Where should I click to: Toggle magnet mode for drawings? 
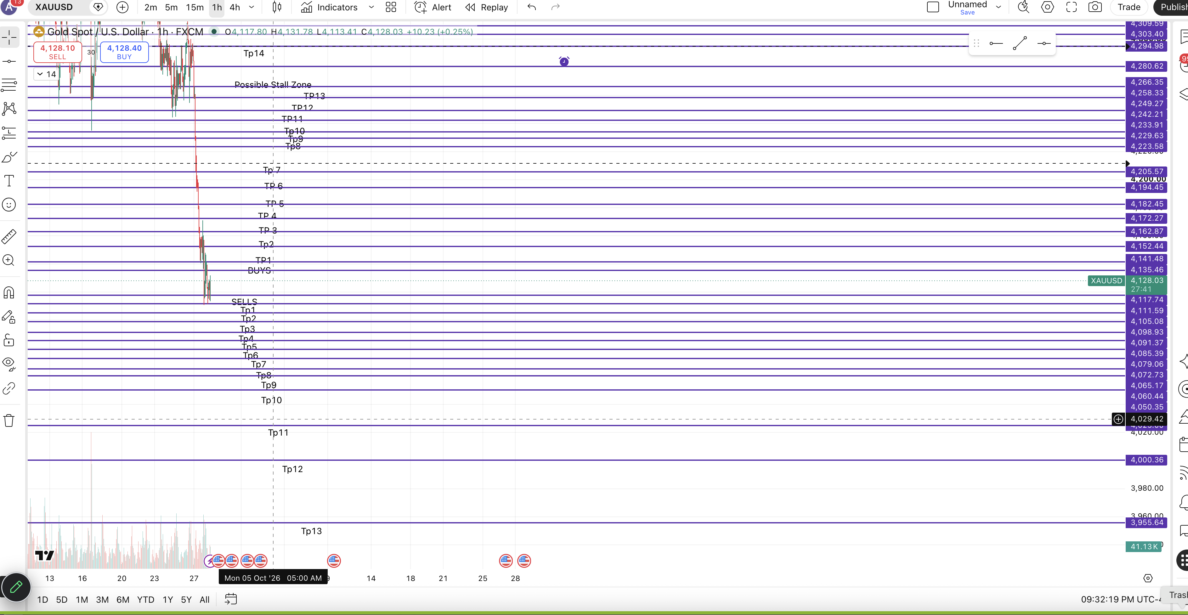coord(9,293)
